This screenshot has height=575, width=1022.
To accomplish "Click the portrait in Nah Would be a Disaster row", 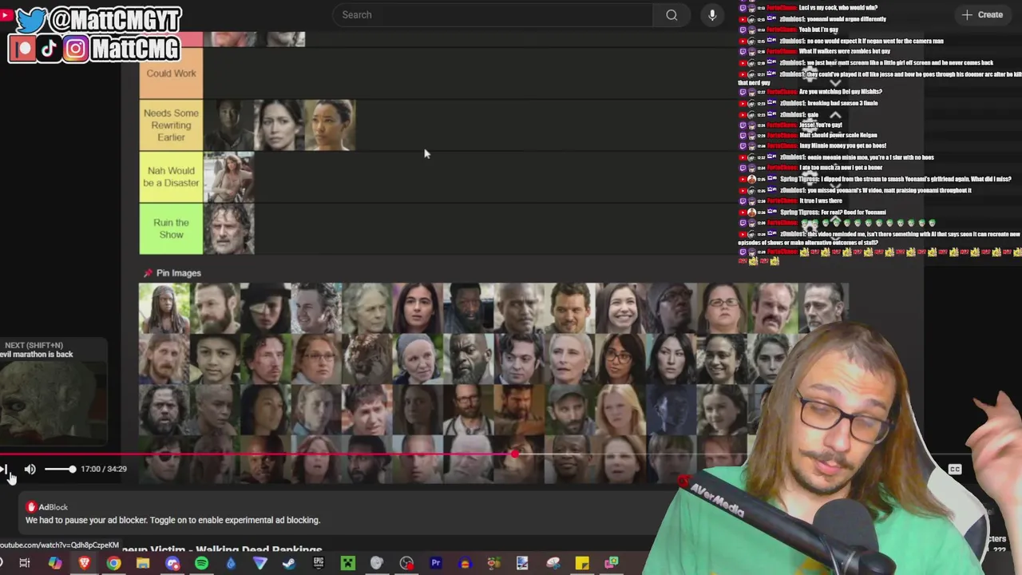I will [x=229, y=176].
